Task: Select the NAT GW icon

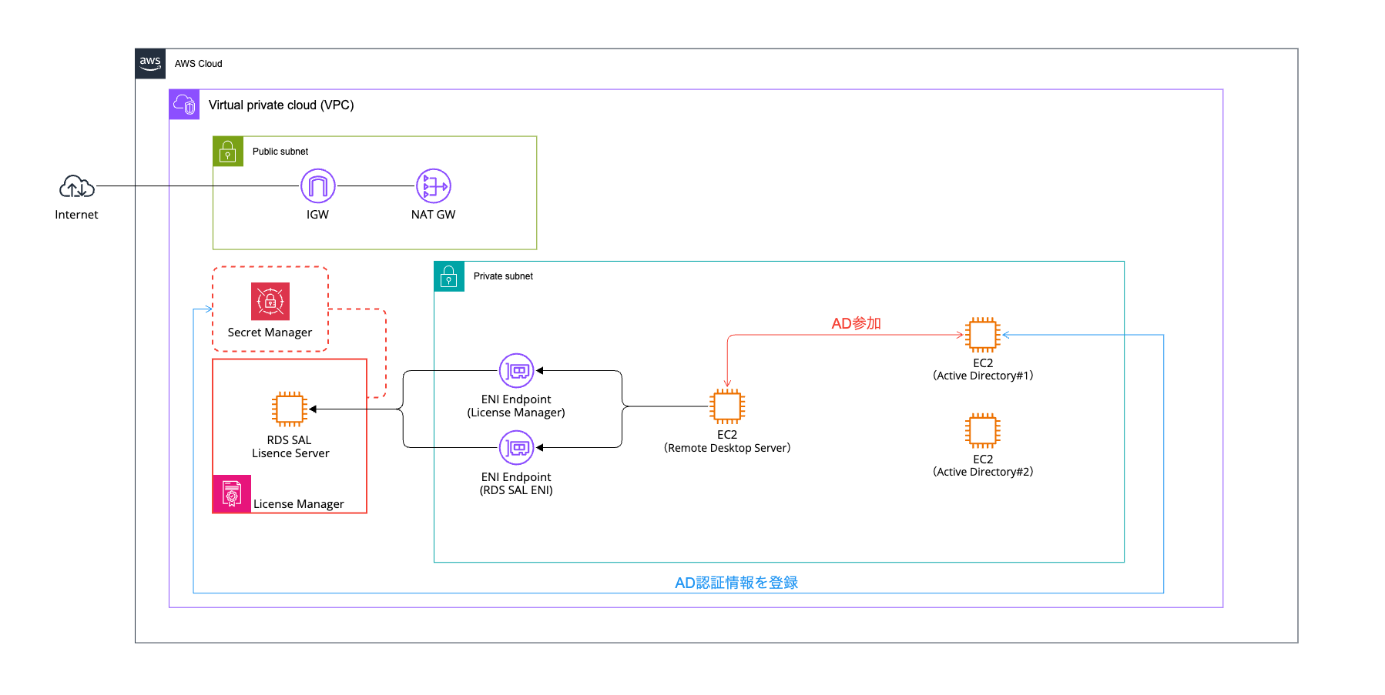Action: pos(434,186)
